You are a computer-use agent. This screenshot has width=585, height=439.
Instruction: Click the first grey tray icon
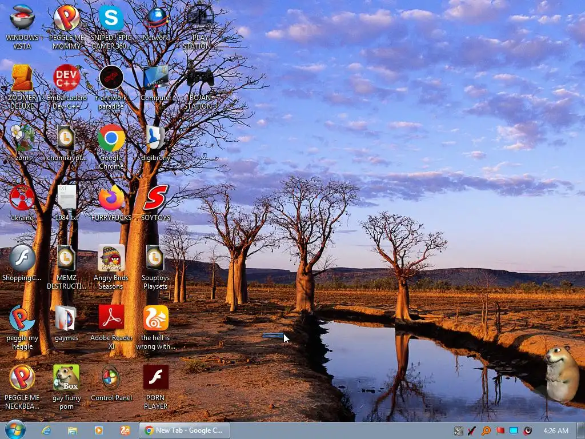pos(458,431)
